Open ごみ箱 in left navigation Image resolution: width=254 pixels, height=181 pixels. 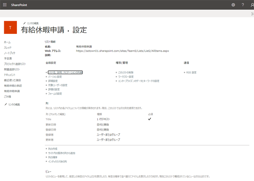pyautogui.click(x=8, y=97)
